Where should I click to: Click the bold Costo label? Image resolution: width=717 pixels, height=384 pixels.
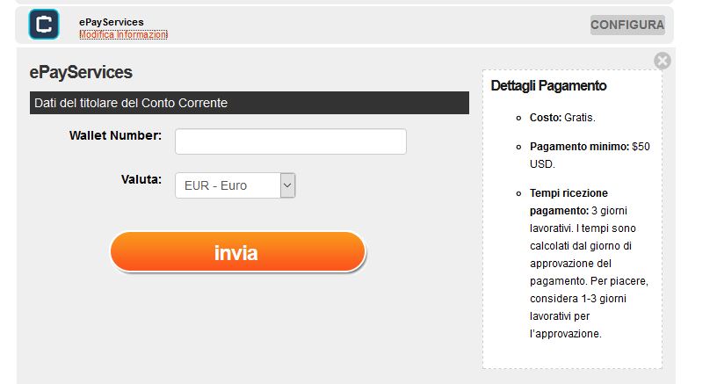[x=545, y=117]
